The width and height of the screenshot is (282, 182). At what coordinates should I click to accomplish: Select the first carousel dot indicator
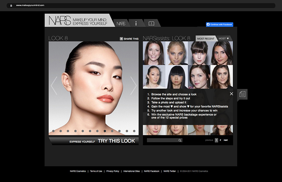coord(53,131)
